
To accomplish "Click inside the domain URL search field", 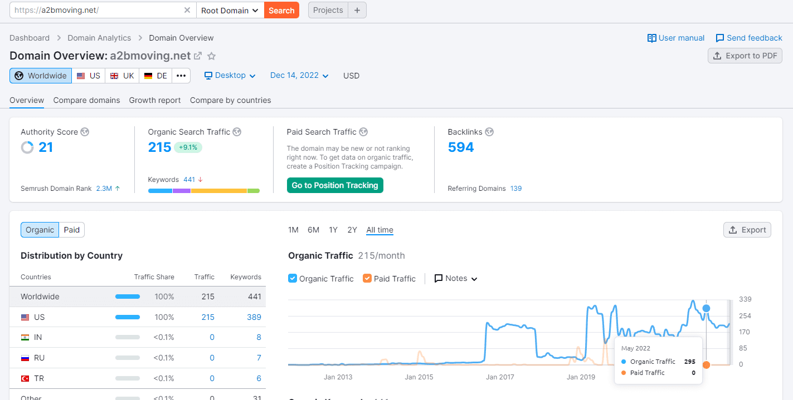I will click(95, 10).
